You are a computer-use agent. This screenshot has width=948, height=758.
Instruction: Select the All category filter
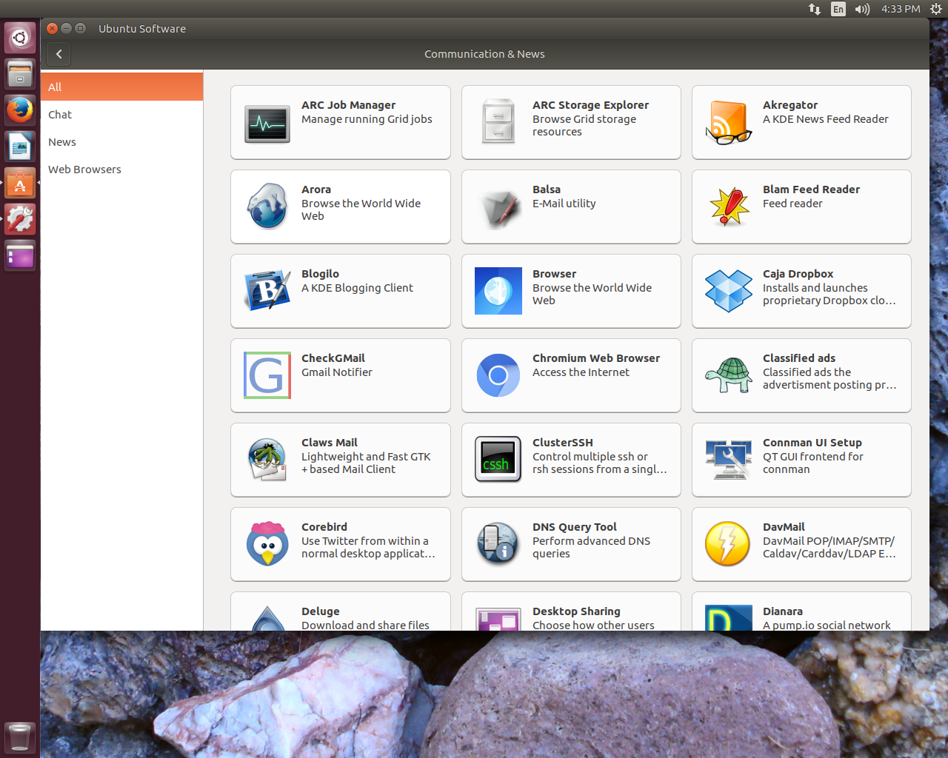121,87
